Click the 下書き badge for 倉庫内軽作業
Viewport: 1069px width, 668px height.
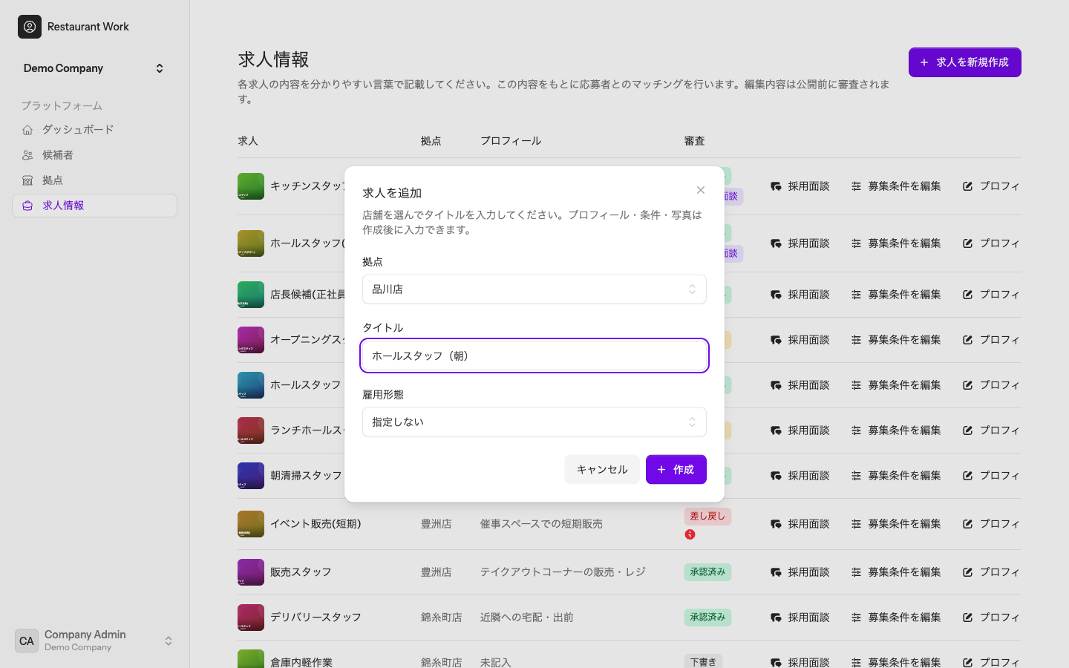(x=703, y=661)
